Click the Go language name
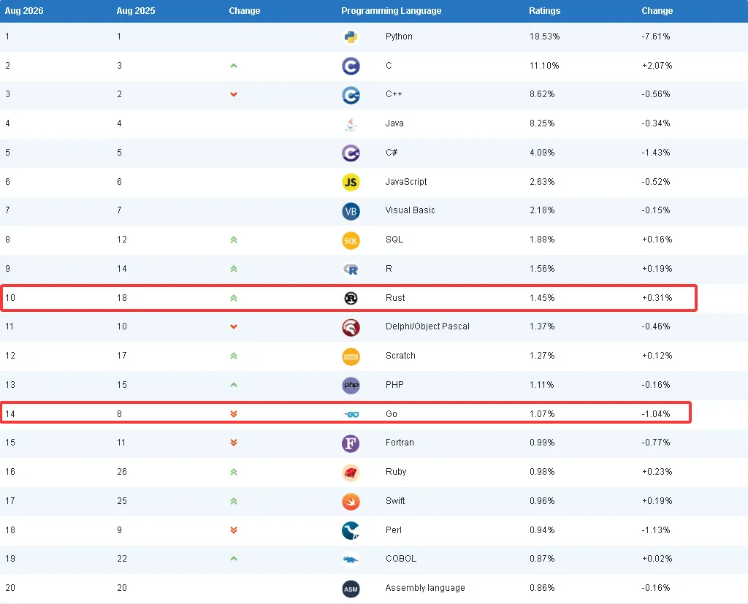This screenshot has width=748, height=604. [x=392, y=414]
